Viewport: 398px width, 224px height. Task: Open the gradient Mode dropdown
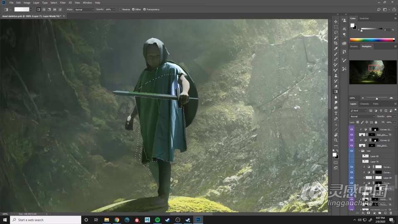coord(84,10)
